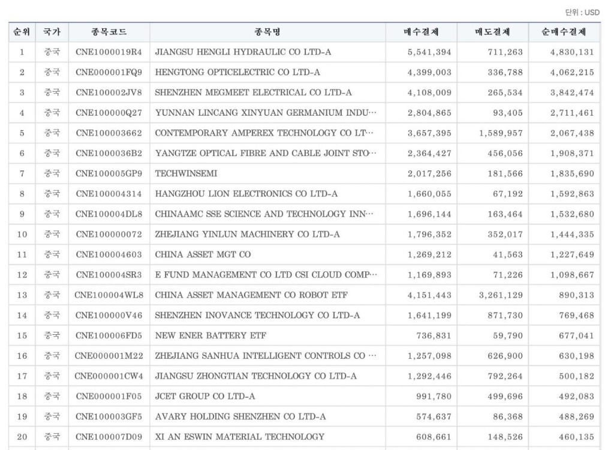
Task: Click stock code CNE000001M22
Action: click(x=109, y=356)
